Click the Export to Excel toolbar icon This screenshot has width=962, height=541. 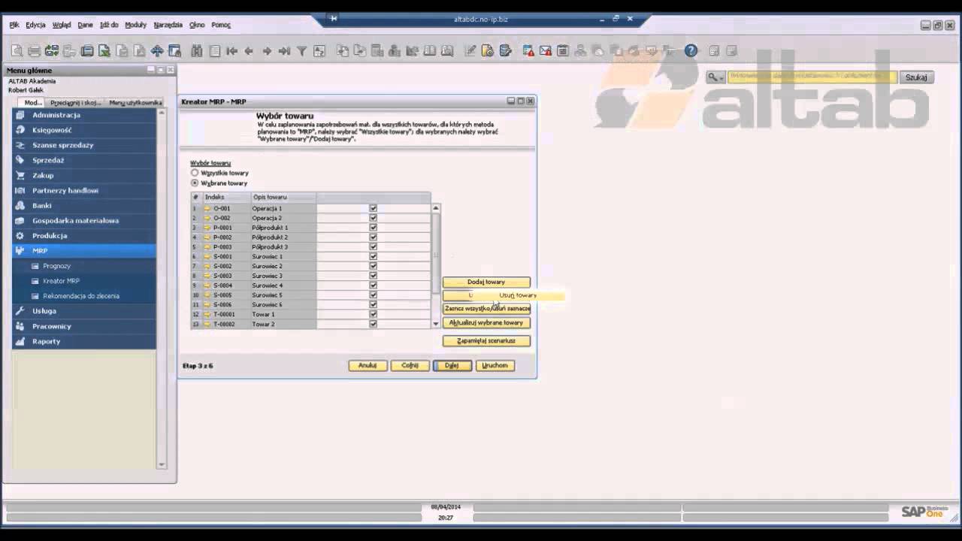click(x=104, y=51)
